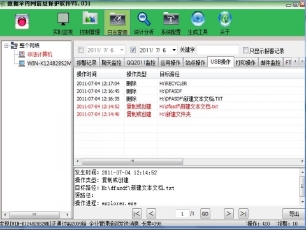Click the red record button icon
This screenshot has width=306, height=230.
click(x=22, y=21)
